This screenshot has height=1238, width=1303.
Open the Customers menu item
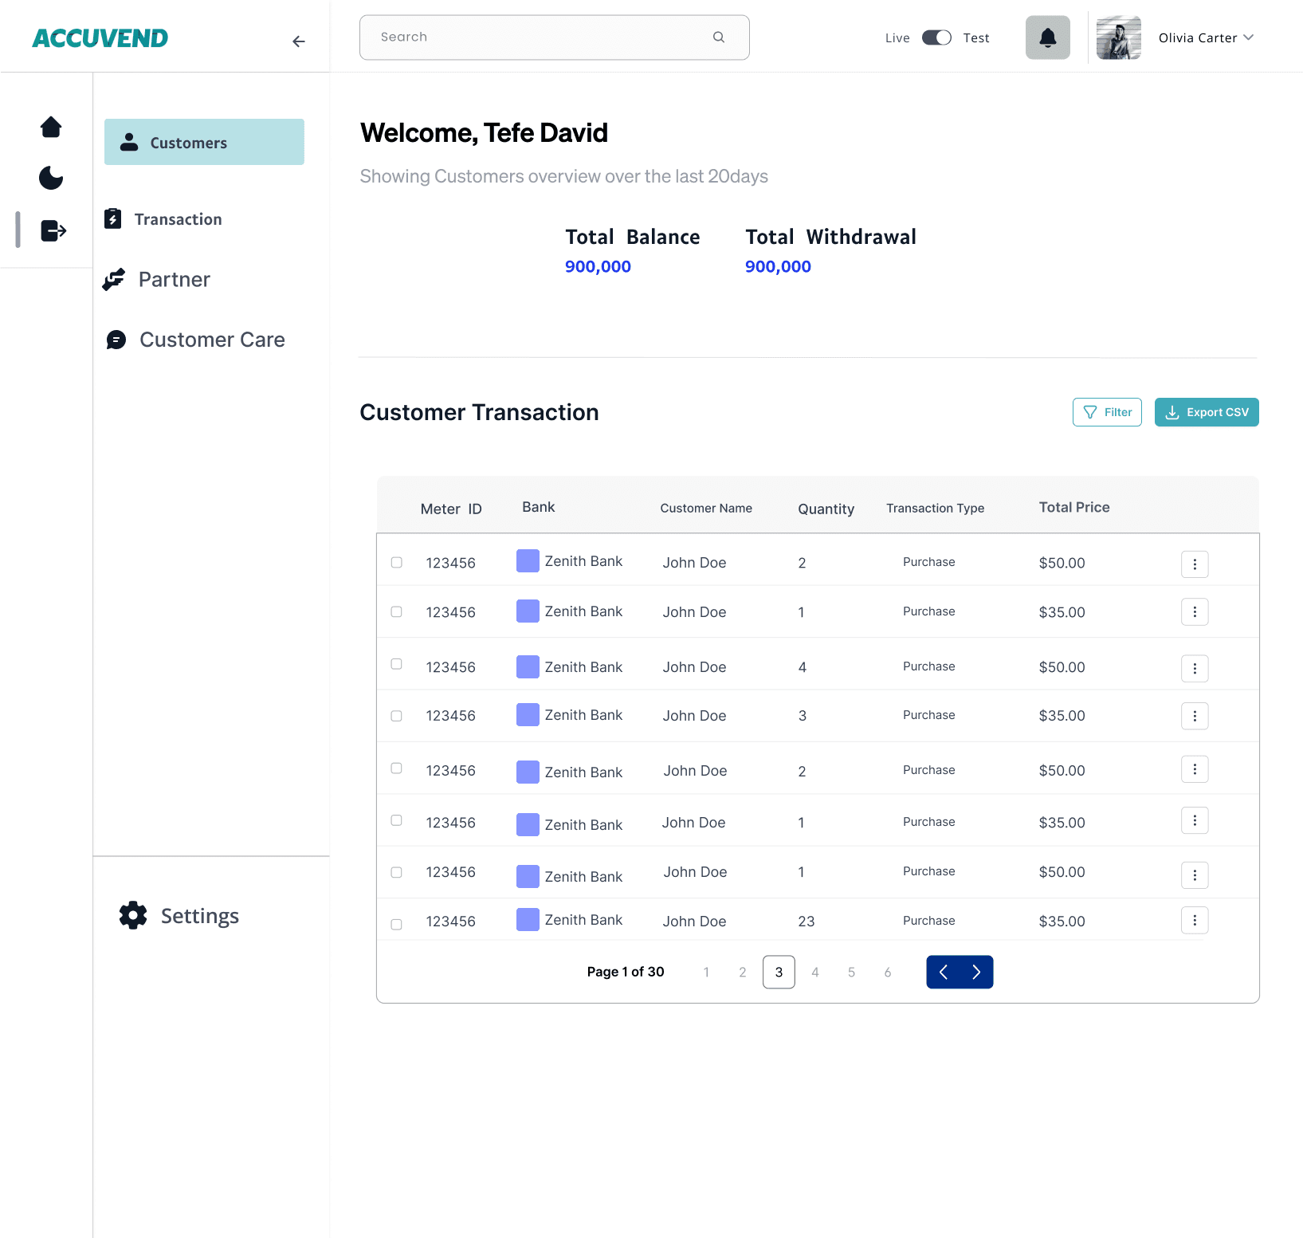pyautogui.click(x=204, y=142)
